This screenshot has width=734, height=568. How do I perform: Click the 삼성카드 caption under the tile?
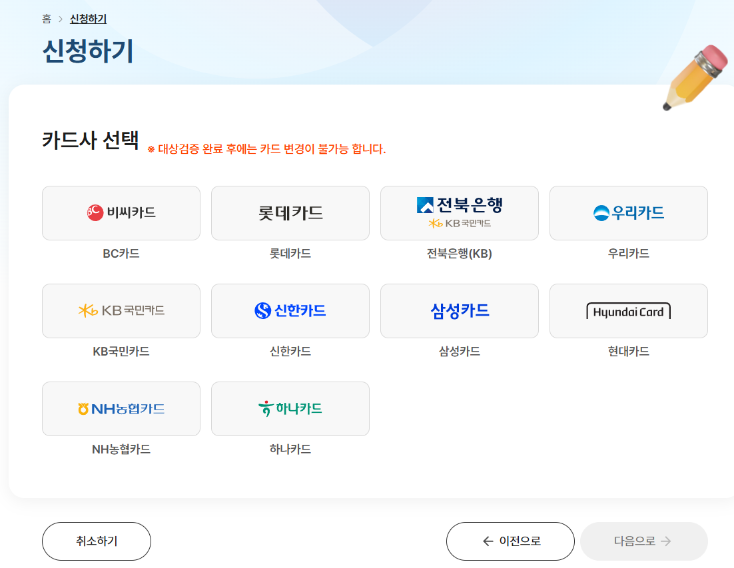[x=459, y=352]
